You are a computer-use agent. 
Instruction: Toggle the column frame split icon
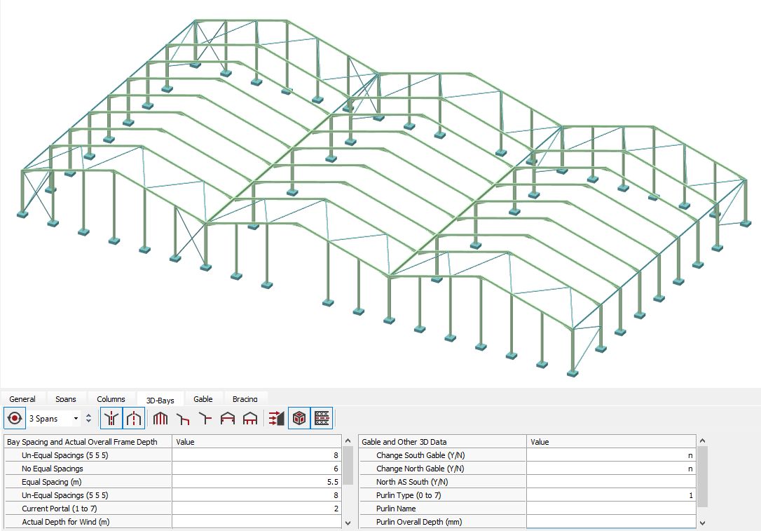111,419
